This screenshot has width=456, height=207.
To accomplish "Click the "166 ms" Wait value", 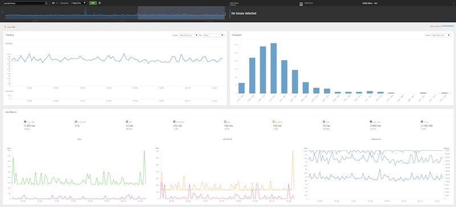I will pos(229,126).
